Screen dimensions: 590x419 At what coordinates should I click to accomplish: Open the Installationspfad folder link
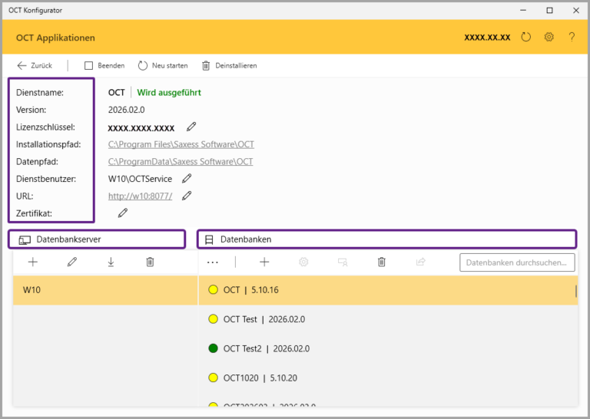coord(181,144)
